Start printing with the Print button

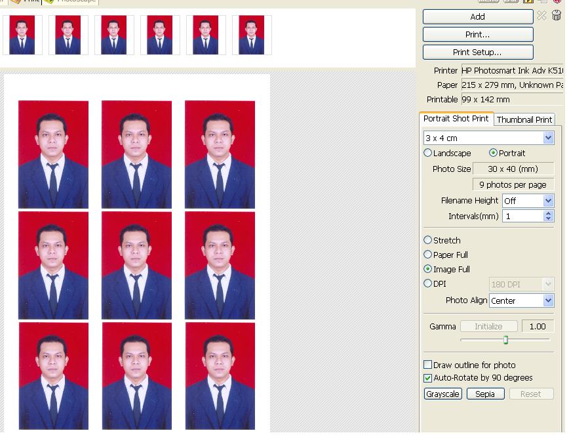tap(477, 34)
